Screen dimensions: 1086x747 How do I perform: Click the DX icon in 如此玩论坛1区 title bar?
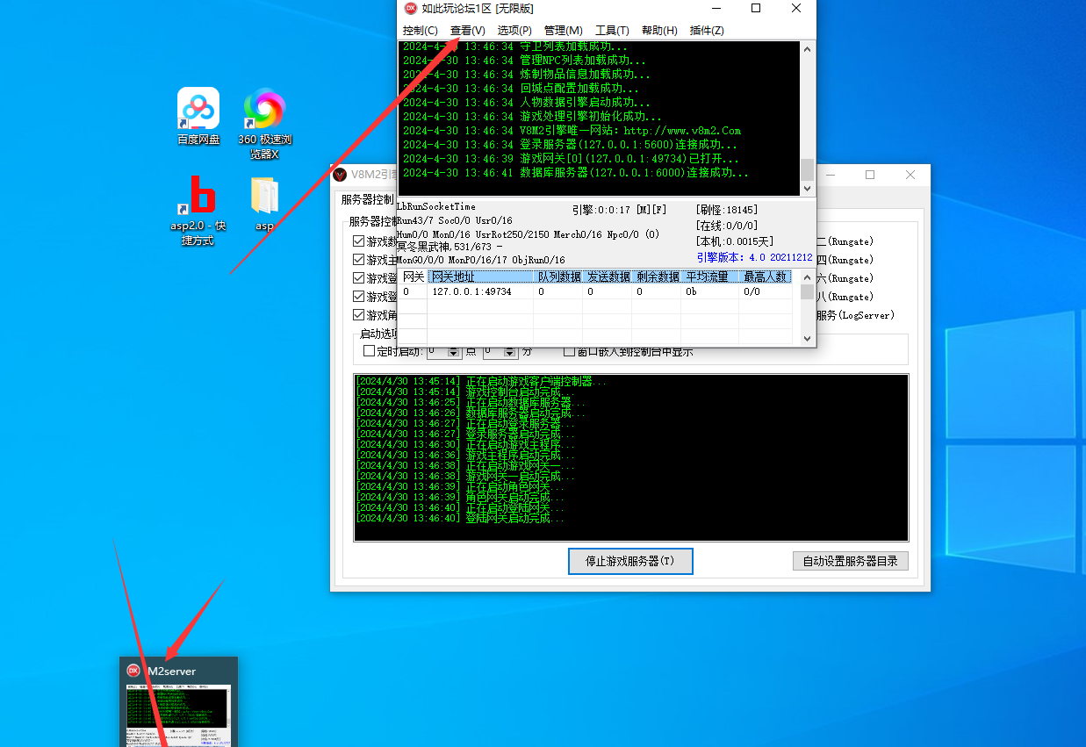(410, 8)
